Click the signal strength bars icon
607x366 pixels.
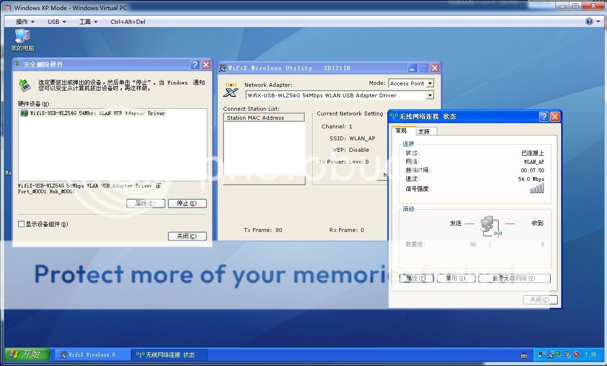[x=537, y=188]
